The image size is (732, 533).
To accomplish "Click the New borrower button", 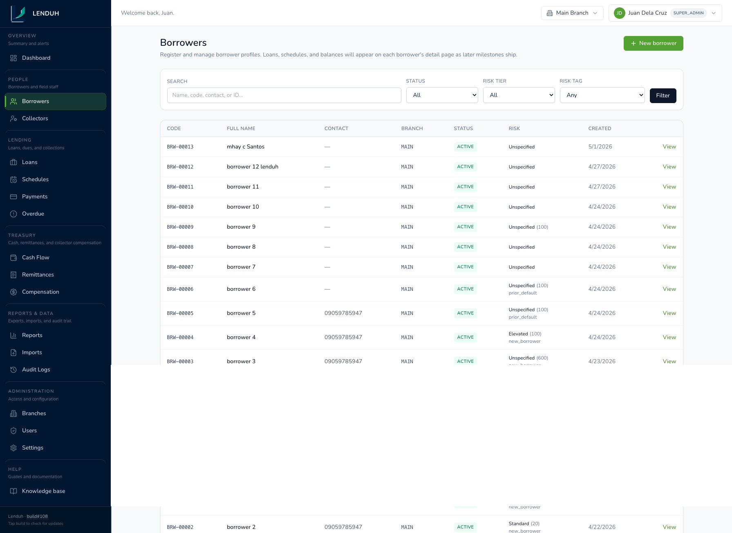I will point(653,43).
